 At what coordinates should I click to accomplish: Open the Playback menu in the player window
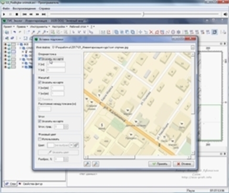click(x=24, y=9)
